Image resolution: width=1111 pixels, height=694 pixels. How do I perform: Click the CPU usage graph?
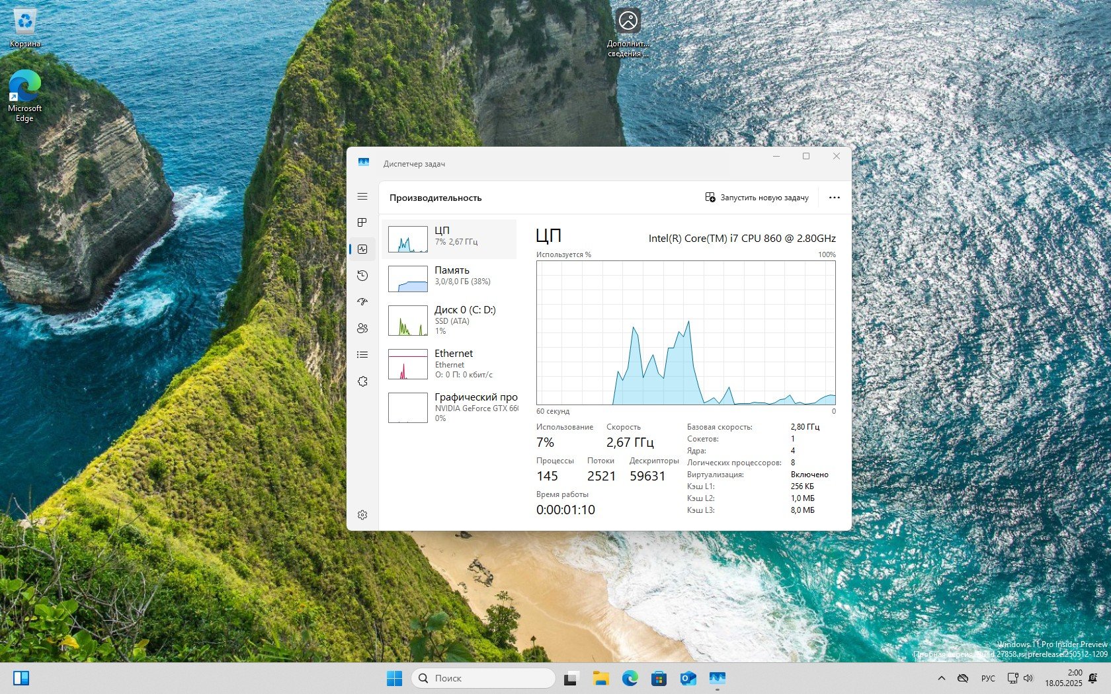tap(686, 332)
